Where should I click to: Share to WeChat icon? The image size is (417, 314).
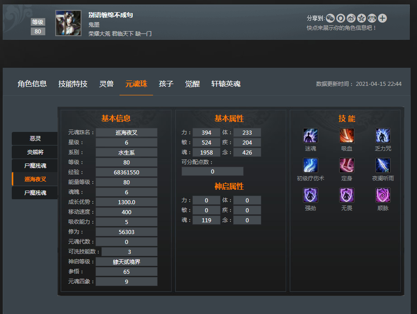click(x=331, y=18)
